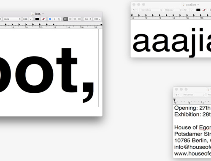Zoom the aaajiao window
This screenshot has height=161, width=211.
coord(143,5)
